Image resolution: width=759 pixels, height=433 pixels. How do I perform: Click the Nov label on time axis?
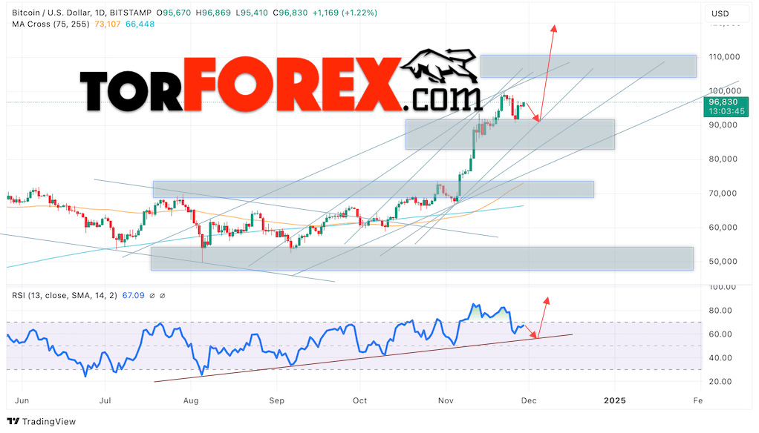coord(446,400)
